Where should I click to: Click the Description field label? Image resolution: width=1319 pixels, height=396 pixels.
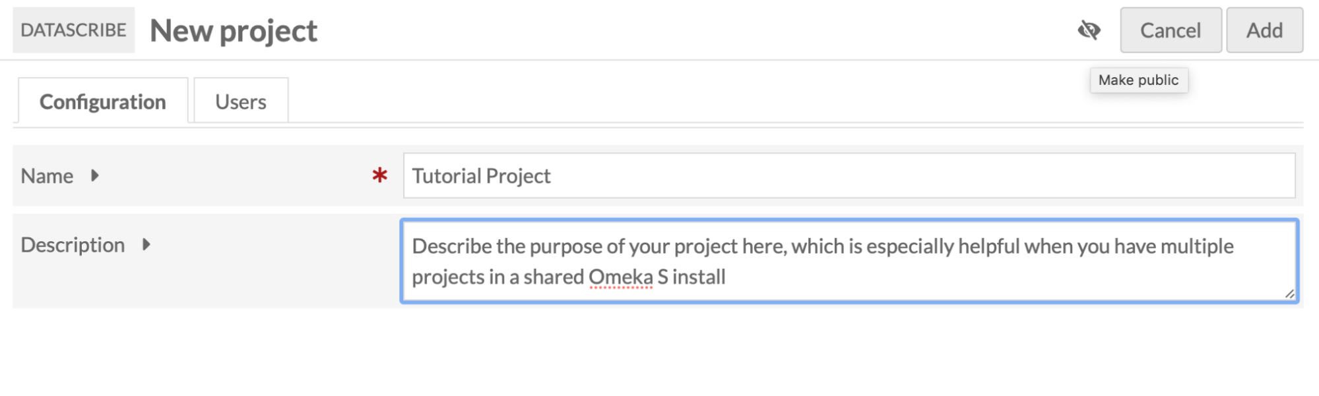click(73, 245)
